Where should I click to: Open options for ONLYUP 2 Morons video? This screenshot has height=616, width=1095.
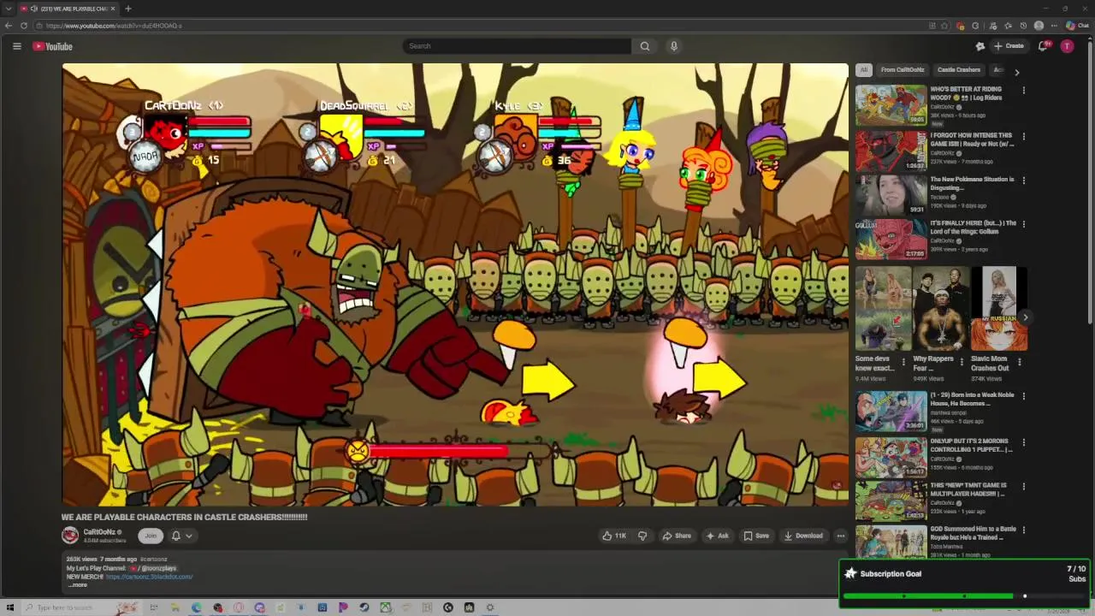(x=1023, y=443)
